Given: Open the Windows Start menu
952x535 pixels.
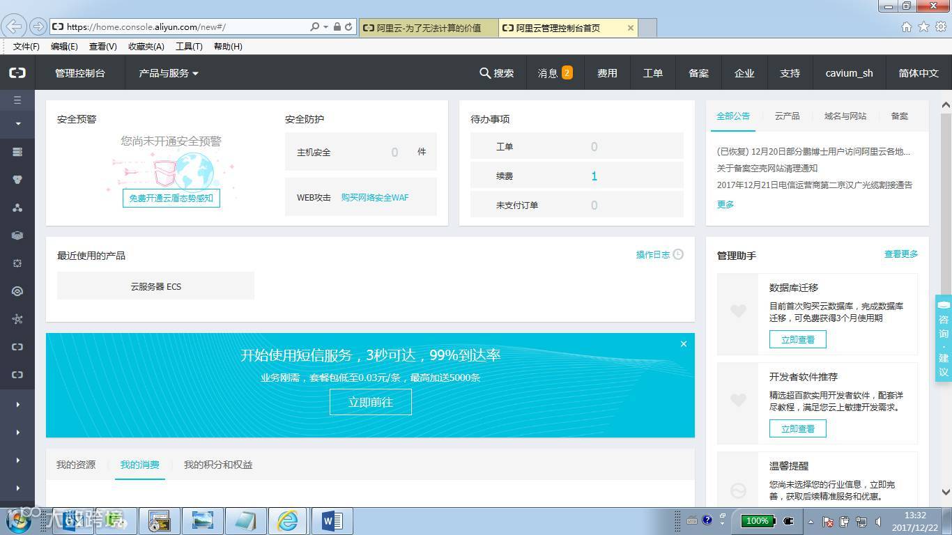Looking at the screenshot, I should [18, 520].
